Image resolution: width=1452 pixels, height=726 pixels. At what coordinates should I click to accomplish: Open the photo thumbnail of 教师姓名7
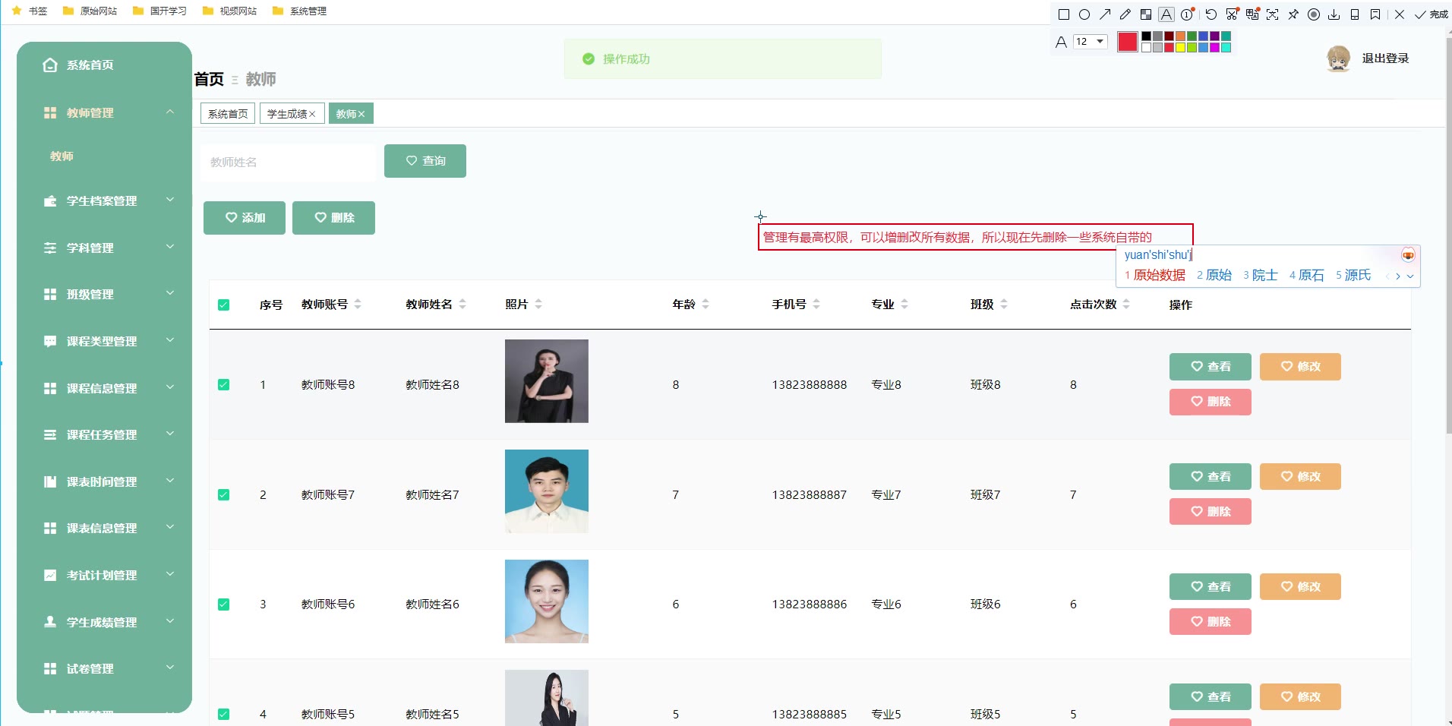pyautogui.click(x=547, y=491)
